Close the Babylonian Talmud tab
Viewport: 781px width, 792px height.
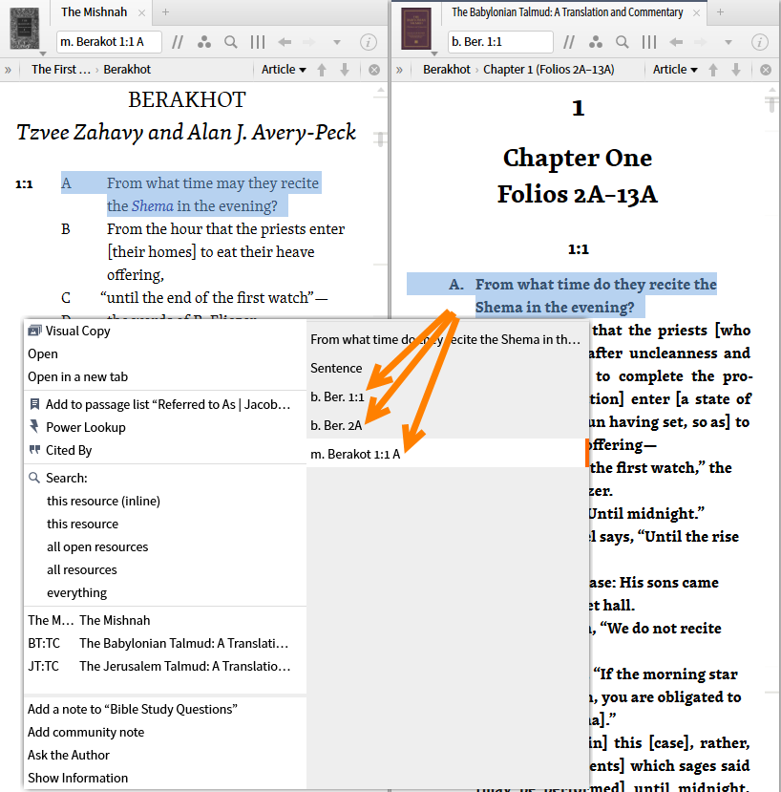697,12
